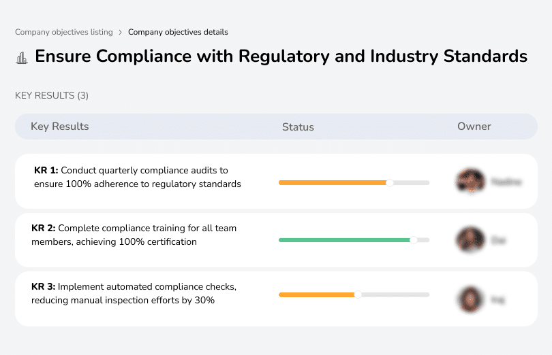Click the Company objectives details breadcrumb
Viewport: 552px width, 355px height.
[x=178, y=32]
